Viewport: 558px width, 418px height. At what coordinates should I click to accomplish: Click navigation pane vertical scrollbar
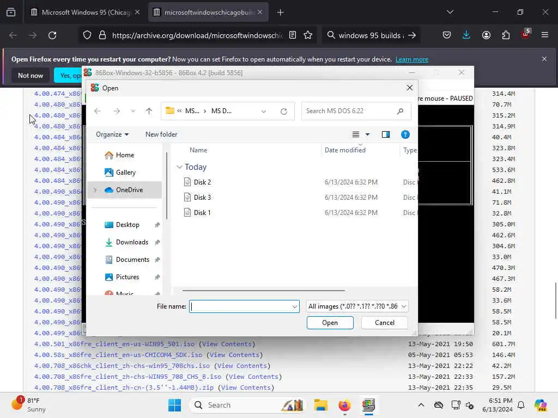click(x=167, y=186)
